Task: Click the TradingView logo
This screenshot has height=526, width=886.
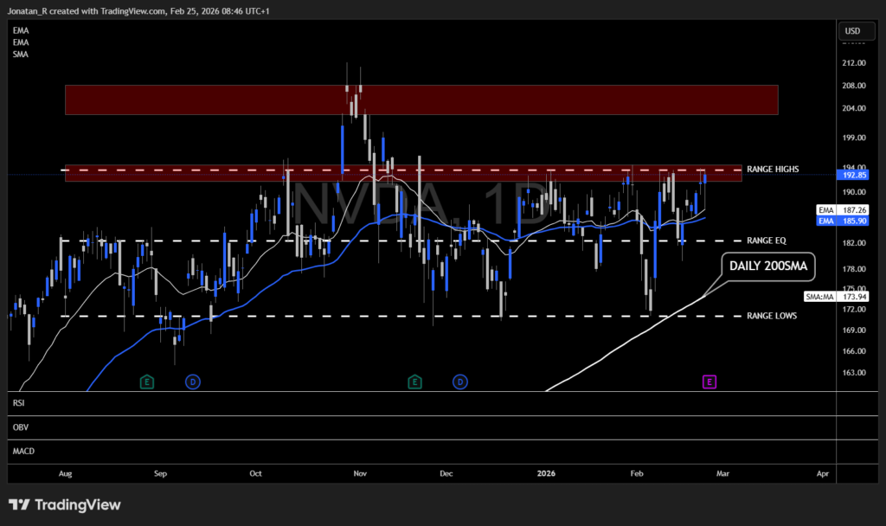Action: 65,505
